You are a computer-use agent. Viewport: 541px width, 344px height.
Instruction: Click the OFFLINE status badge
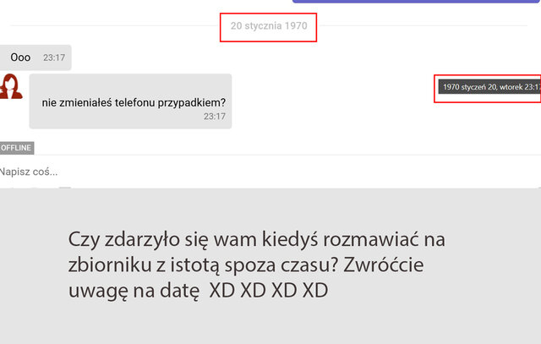tap(17, 148)
